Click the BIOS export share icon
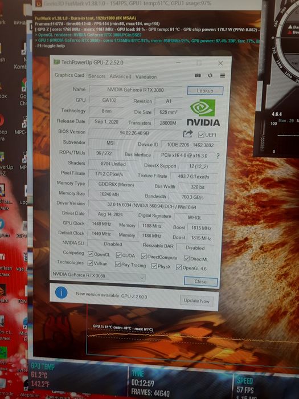 coord(187,133)
